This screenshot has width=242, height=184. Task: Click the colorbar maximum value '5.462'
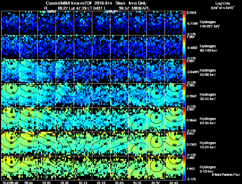(x=191, y=158)
